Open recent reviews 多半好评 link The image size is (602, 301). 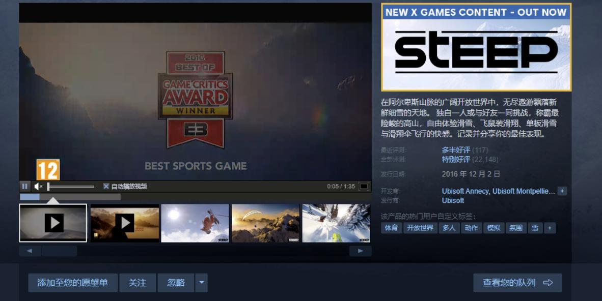point(456,150)
